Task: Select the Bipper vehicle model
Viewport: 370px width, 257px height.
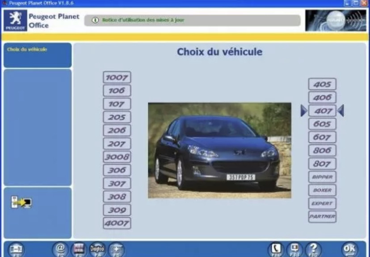Action: [x=322, y=177]
